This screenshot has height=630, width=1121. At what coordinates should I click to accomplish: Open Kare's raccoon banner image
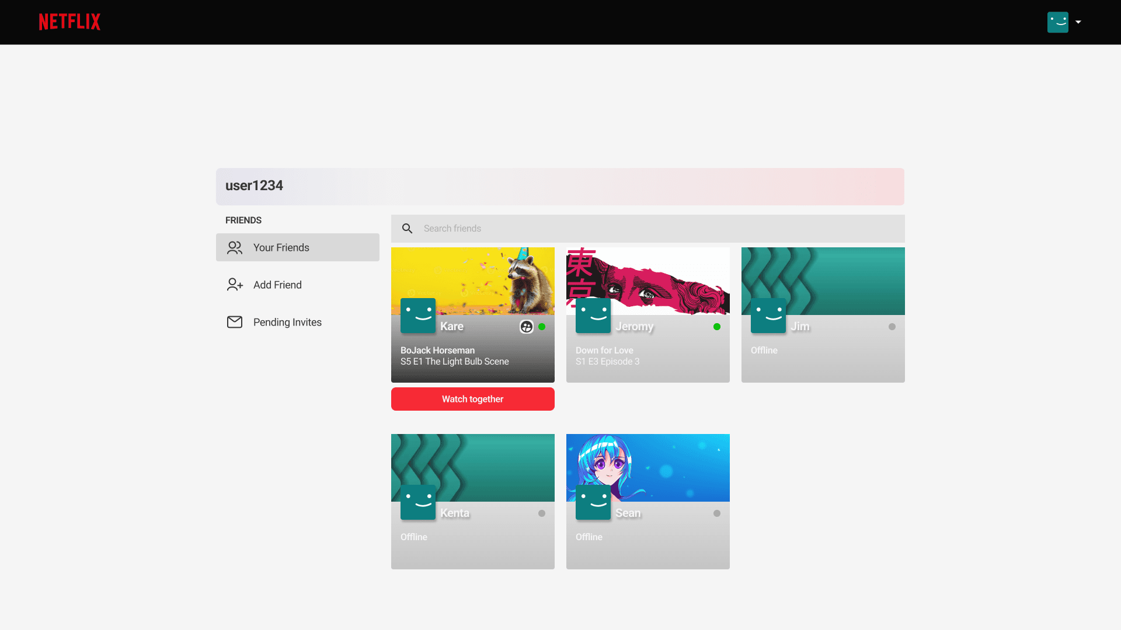(473, 281)
